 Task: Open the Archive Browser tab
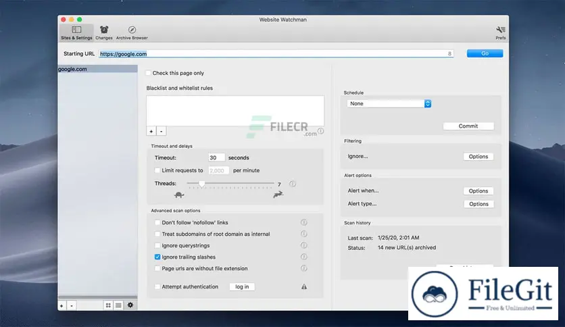(132, 32)
